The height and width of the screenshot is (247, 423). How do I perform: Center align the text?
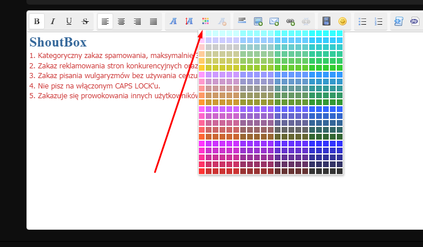point(121,21)
